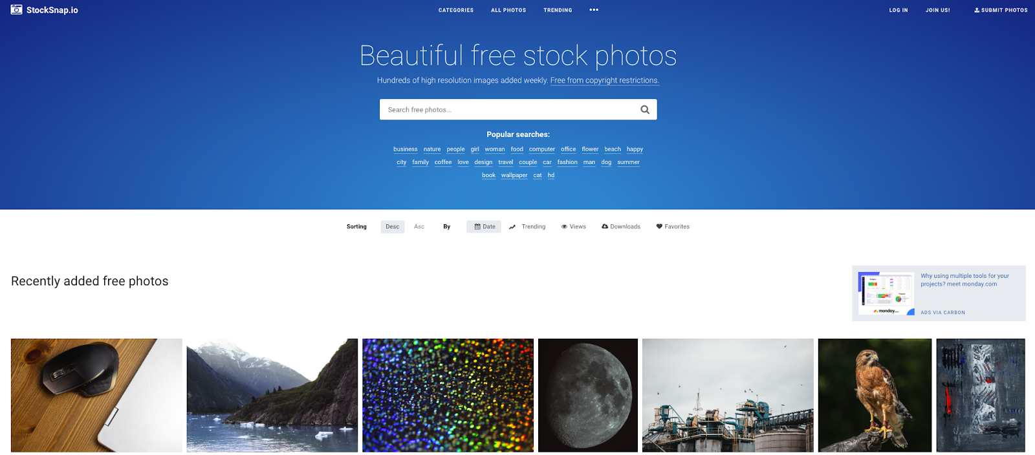The height and width of the screenshot is (455, 1035).
Task: Open the Categories menu
Action: pyautogui.click(x=456, y=10)
